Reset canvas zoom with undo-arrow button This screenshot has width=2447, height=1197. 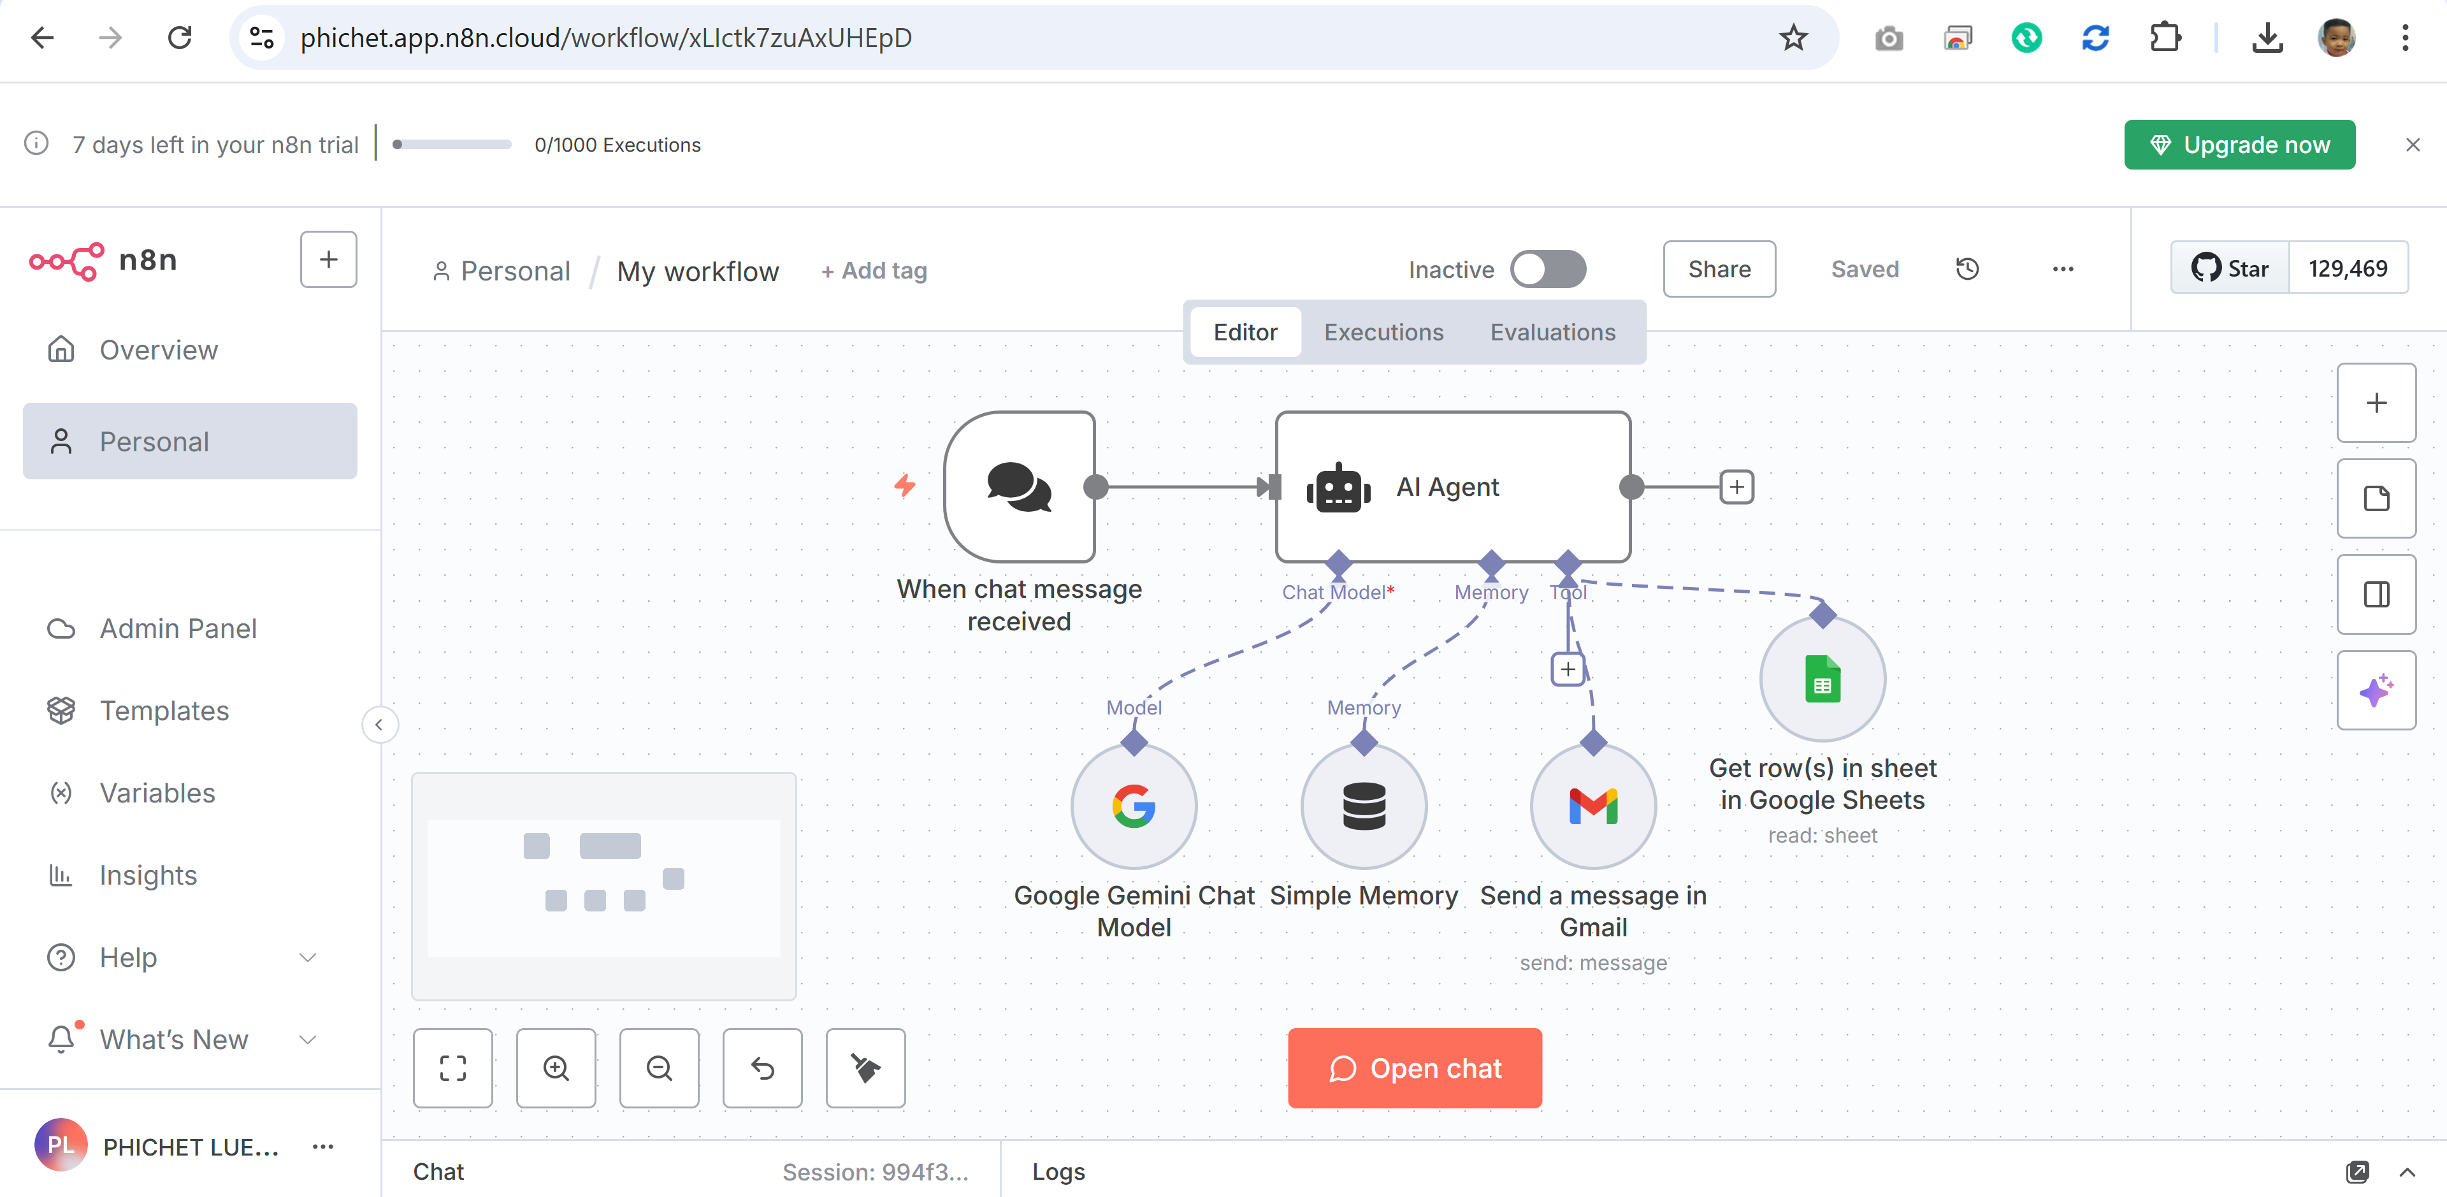762,1068
